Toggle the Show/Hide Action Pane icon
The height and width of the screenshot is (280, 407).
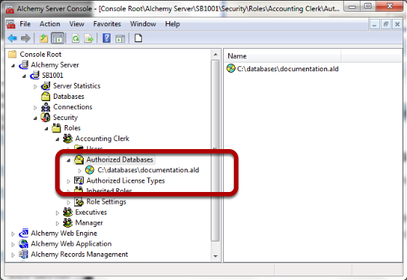point(120,39)
